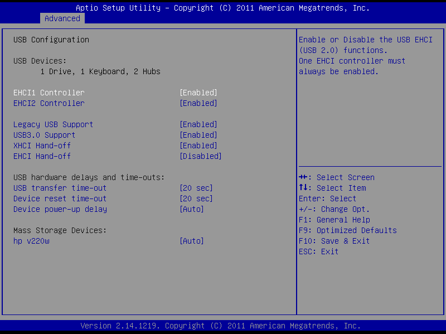446x334 pixels.
Task: Open Device reset time-out value options
Action: point(196,199)
